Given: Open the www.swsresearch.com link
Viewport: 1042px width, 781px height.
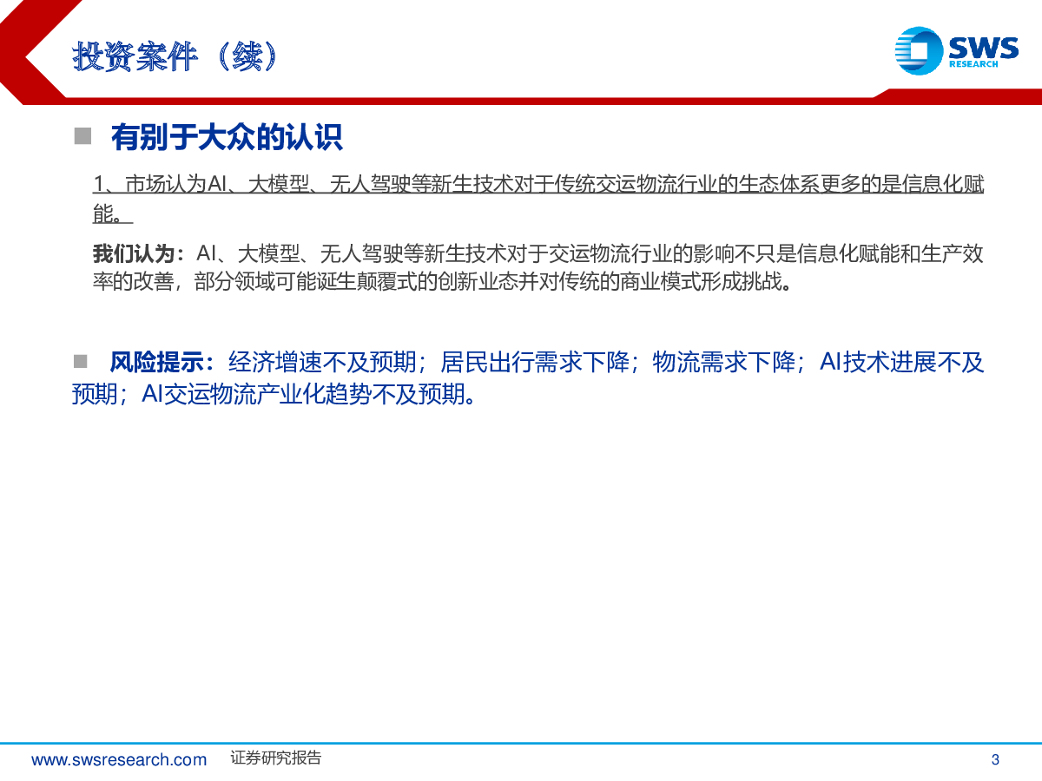Looking at the screenshot, I should tap(119, 759).
